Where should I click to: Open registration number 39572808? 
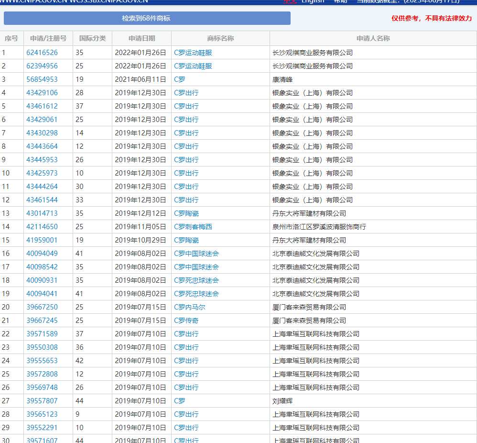[42, 374]
